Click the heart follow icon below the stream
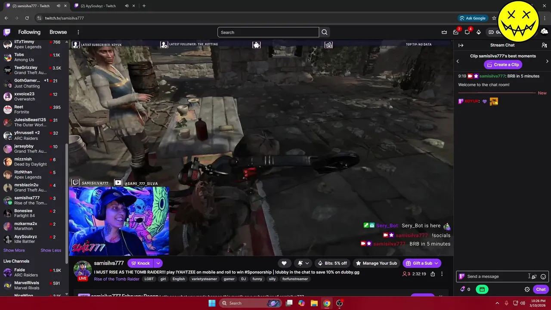The height and width of the screenshot is (310, 551). [284, 263]
